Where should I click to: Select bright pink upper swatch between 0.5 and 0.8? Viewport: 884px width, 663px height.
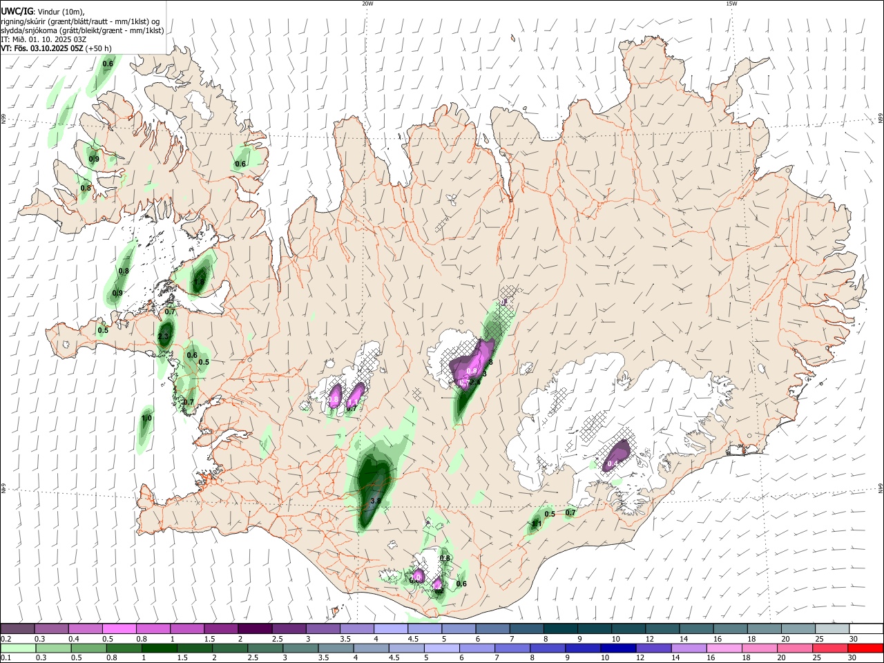pyautogui.click(x=119, y=628)
